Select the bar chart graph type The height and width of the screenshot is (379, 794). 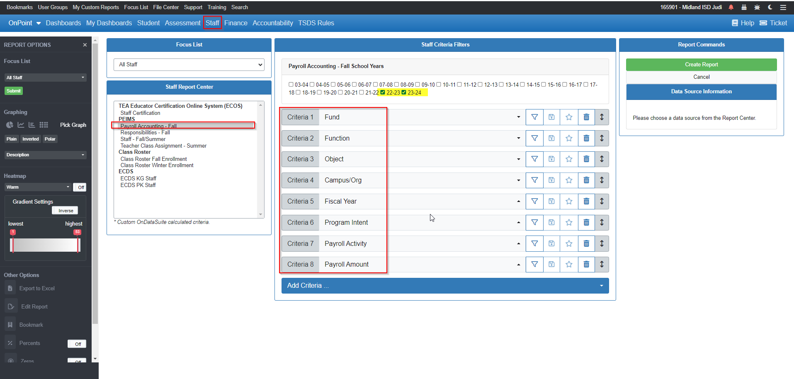point(32,125)
